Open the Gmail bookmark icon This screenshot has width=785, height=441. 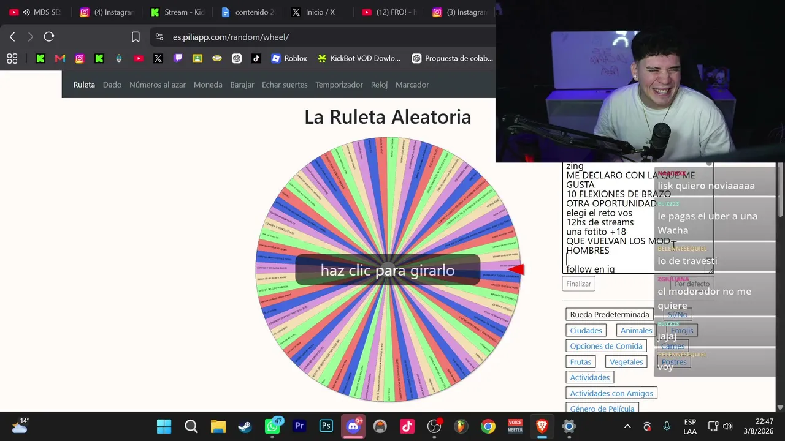60,58
